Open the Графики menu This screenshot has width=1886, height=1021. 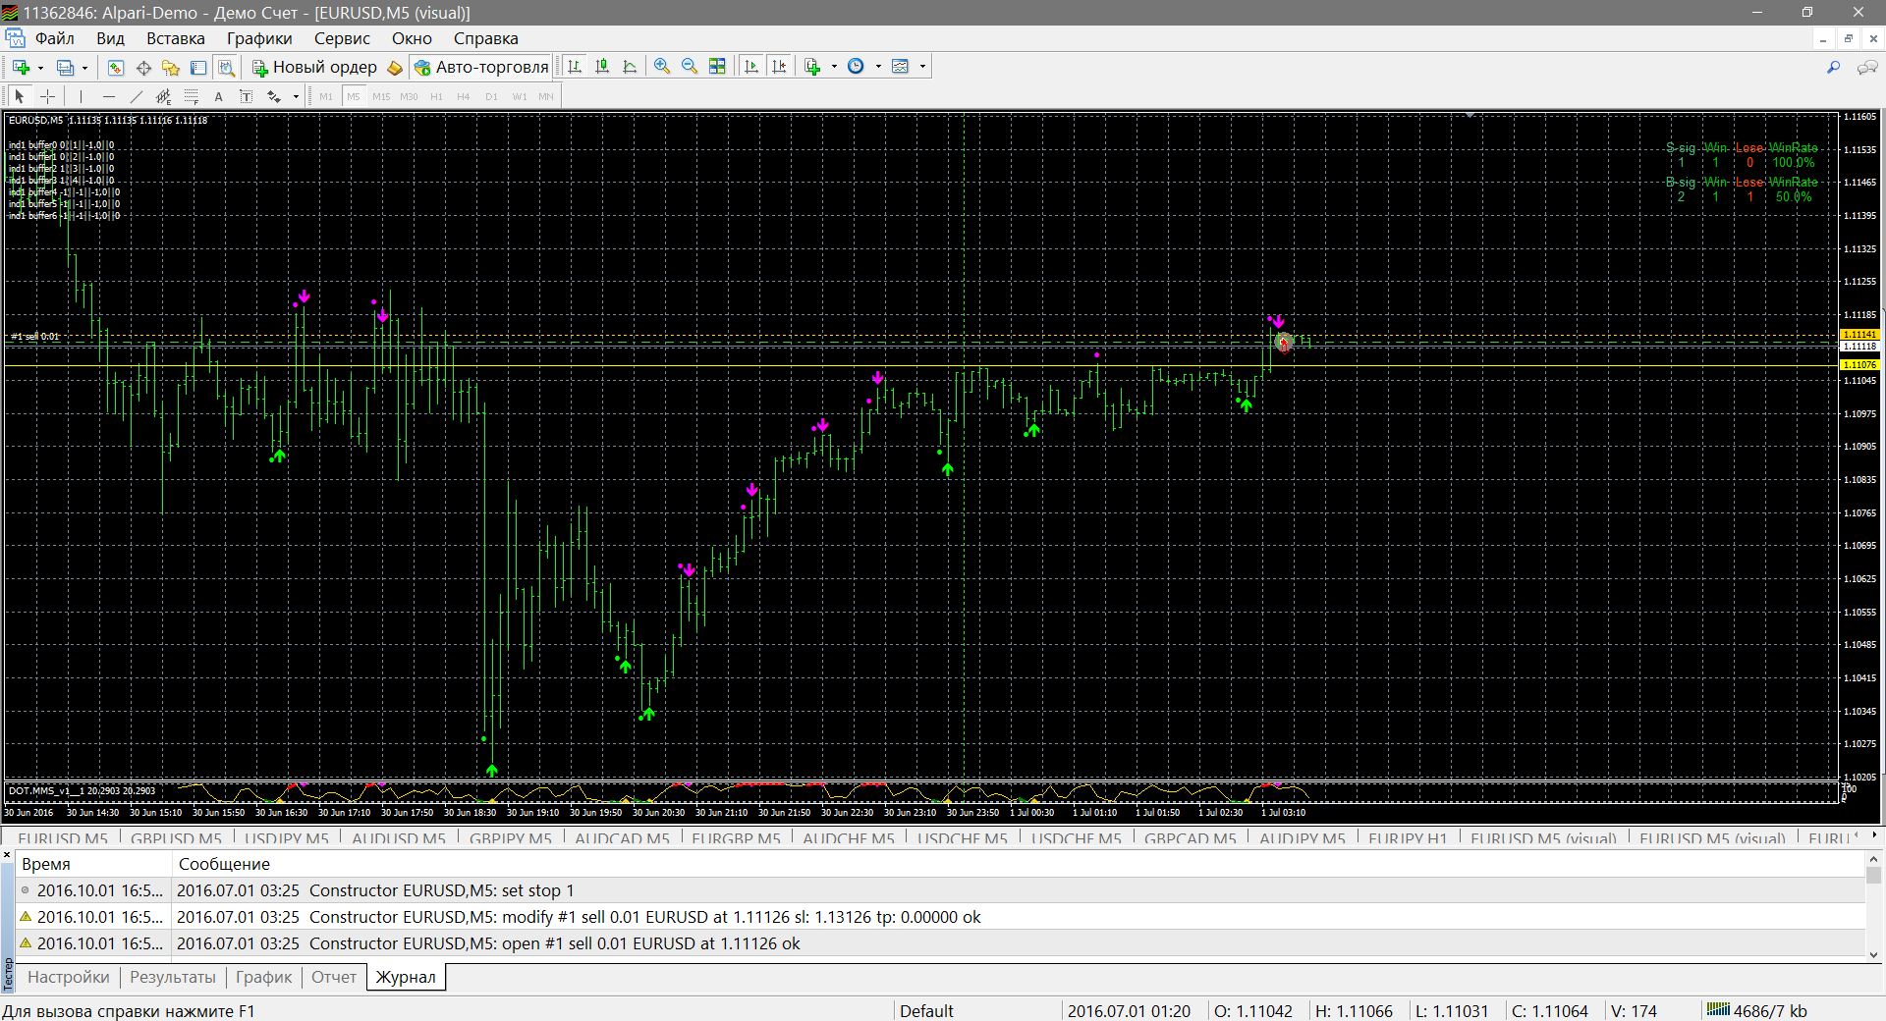[259, 38]
